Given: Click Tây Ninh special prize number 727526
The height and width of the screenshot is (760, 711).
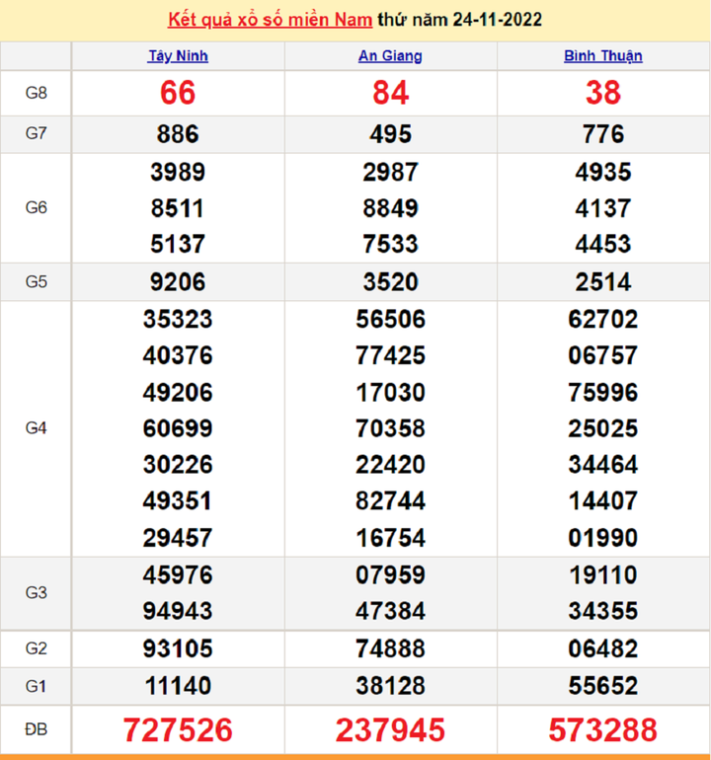Looking at the screenshot, I should [x=178, y=729].
